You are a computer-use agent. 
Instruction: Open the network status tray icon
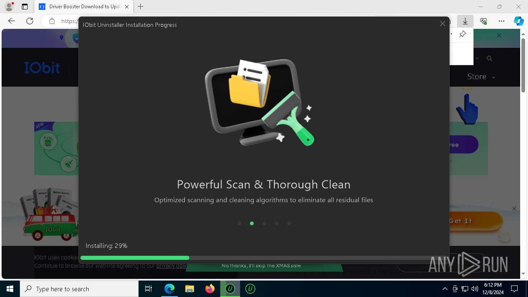[465, 289]
